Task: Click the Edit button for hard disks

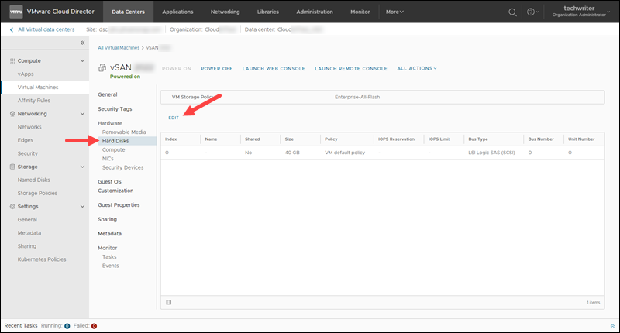Action: pos(174,118)
